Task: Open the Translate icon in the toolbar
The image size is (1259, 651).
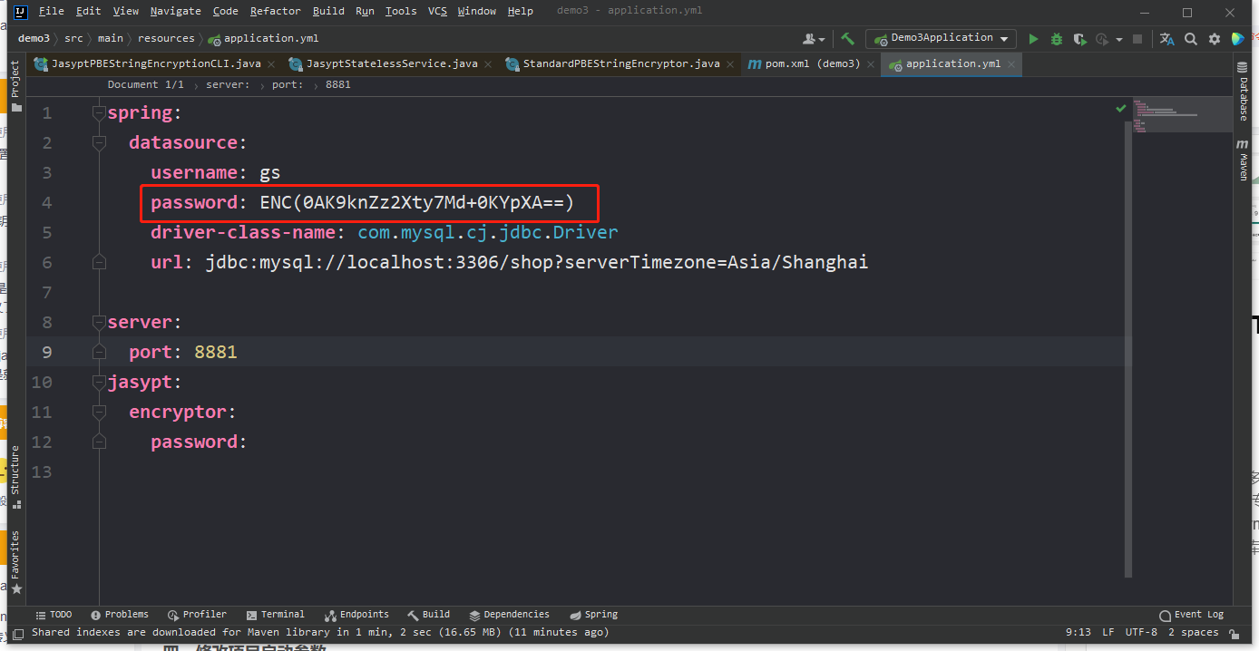Action: pyautogui.click(x=1167, y=39)
